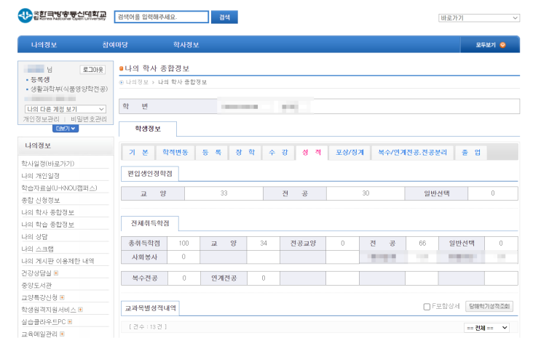Click the search input field

pos(162,17)
